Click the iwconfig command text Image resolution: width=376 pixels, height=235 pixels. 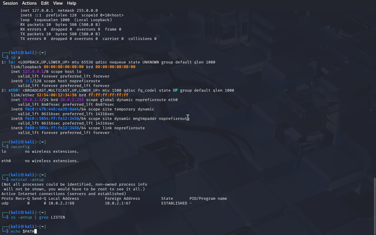(20, 147)
